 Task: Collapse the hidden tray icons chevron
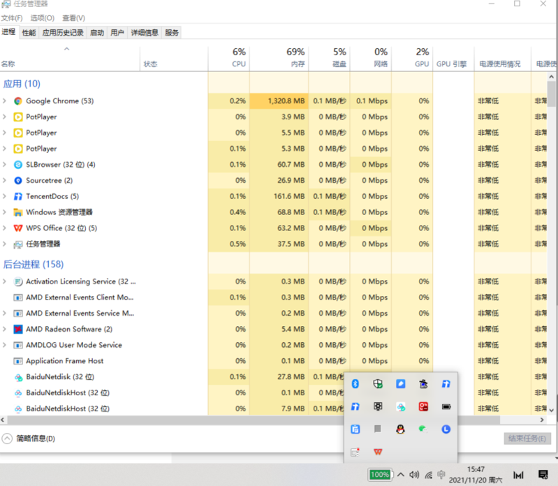(x=400, y=475)
